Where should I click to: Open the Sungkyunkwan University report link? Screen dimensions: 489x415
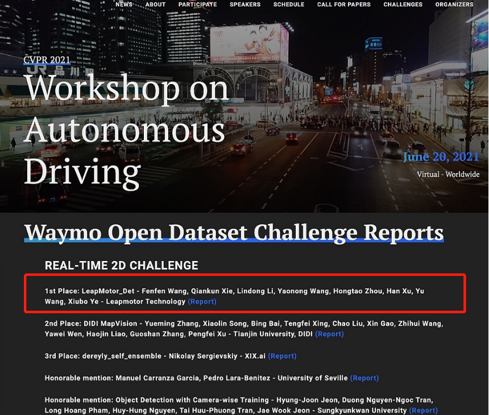click(x=423, y=410)
